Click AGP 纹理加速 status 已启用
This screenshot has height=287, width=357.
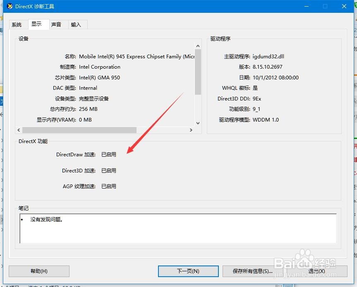[109, 187]
